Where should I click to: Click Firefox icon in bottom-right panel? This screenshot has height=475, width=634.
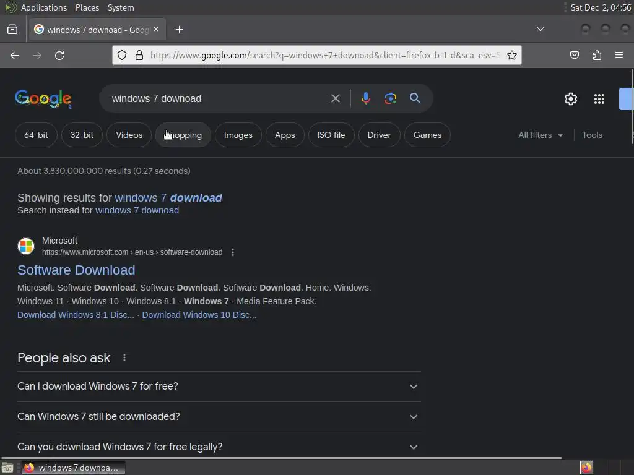pos(586,468)
